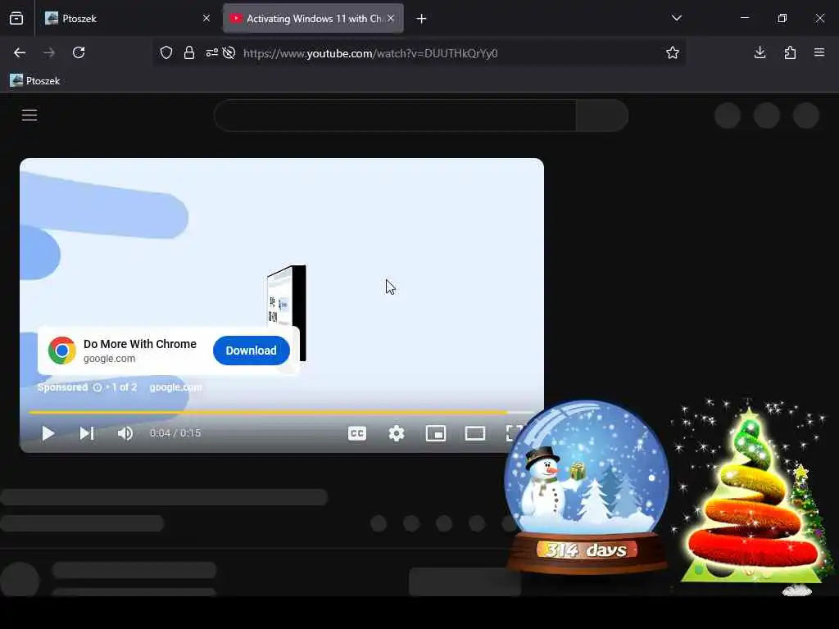
Task: Click the Sponsored info circle icon
Action: pos(98,387)
